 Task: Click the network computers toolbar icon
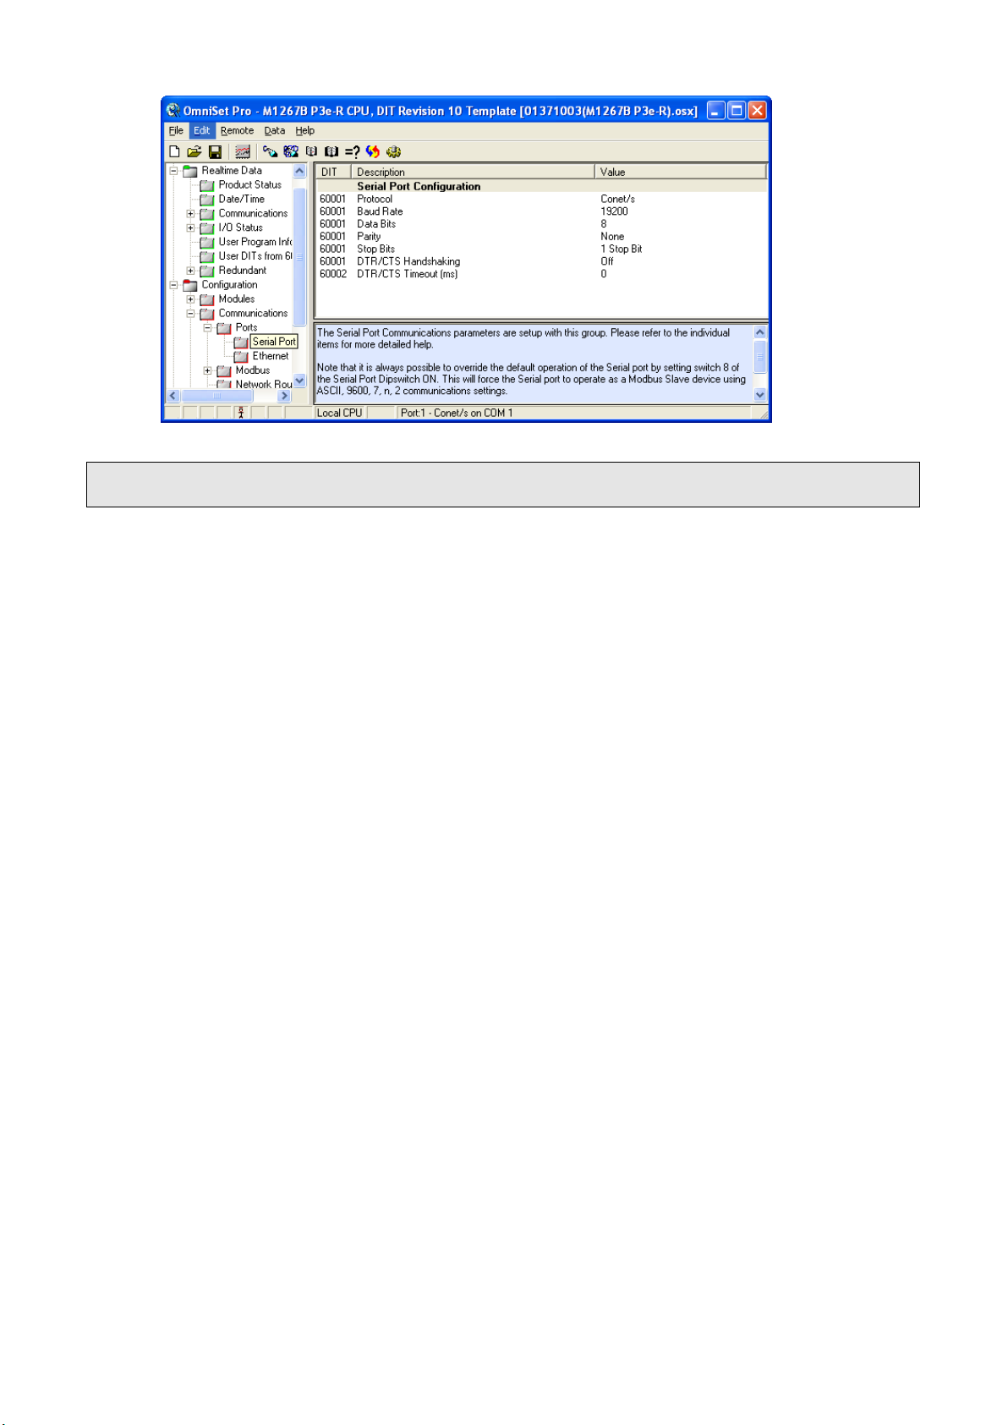click(x=291, y=152)
